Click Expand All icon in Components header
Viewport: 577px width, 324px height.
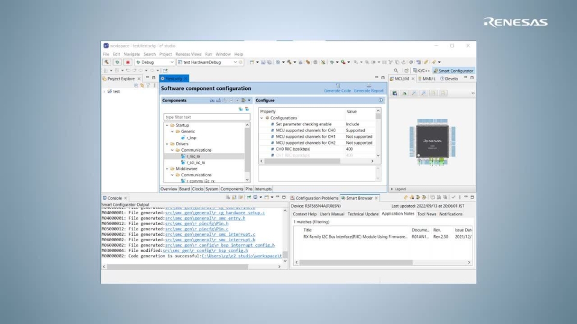coord(237,100)
